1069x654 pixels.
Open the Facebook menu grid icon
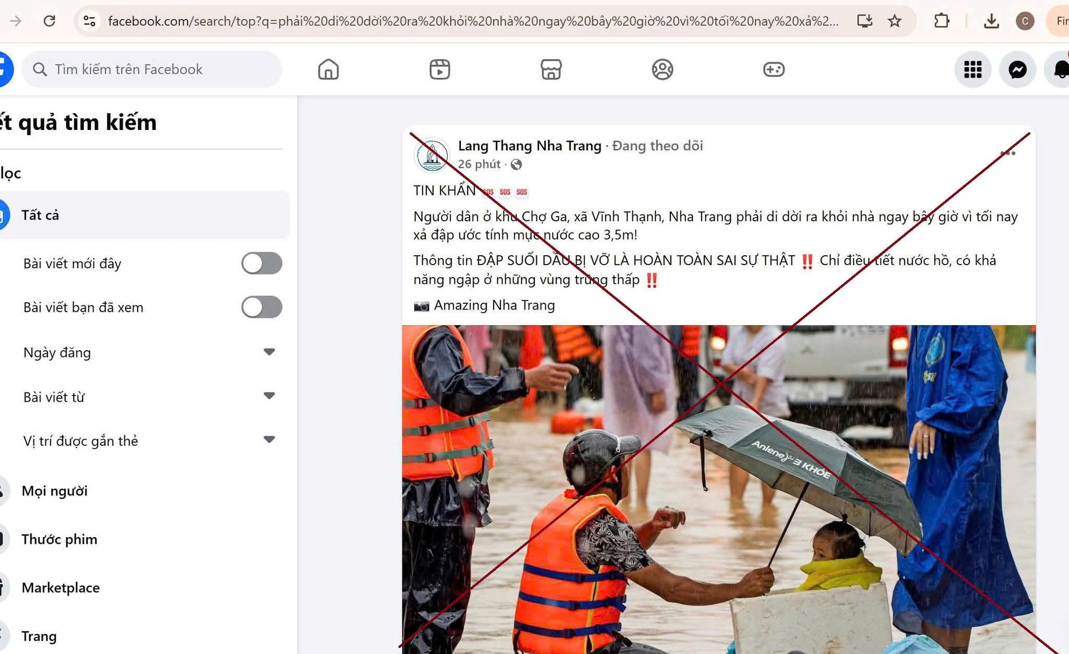[x=972, y=69]
